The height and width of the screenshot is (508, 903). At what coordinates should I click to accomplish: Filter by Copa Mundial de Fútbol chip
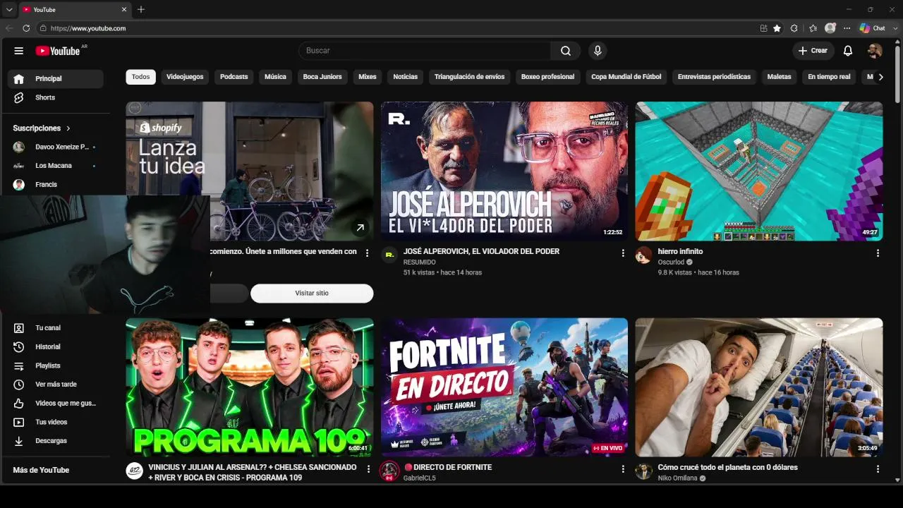point(626,77)
